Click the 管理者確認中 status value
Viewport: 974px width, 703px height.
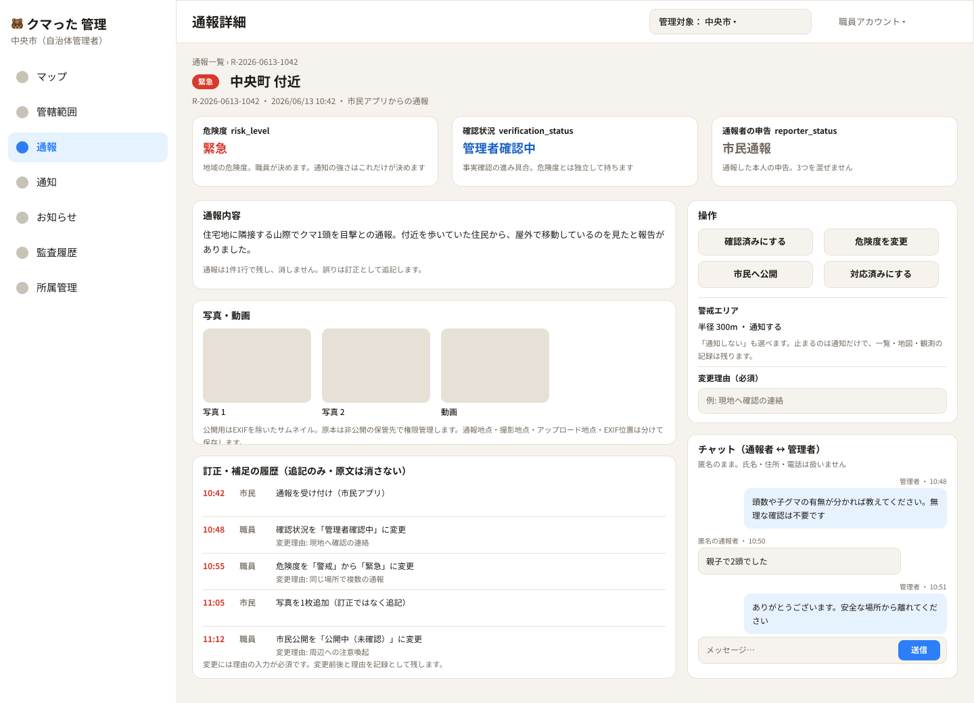[499, 149]
